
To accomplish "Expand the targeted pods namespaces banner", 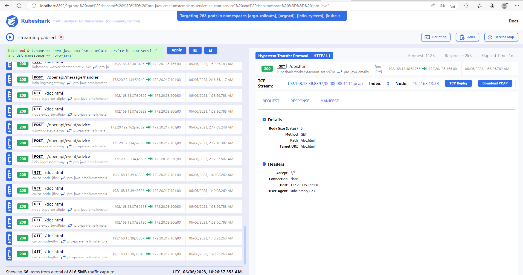I will coord(262,16).
